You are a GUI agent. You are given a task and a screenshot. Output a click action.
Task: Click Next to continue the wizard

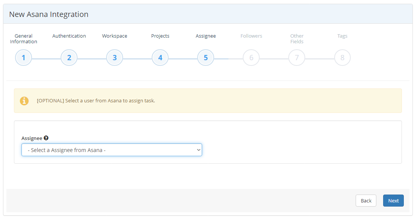[x=393, y=200]
